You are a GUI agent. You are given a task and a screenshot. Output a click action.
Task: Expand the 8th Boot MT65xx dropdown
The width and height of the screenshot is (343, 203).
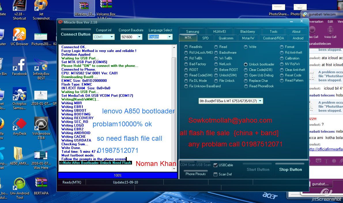[x=260, y=101]
